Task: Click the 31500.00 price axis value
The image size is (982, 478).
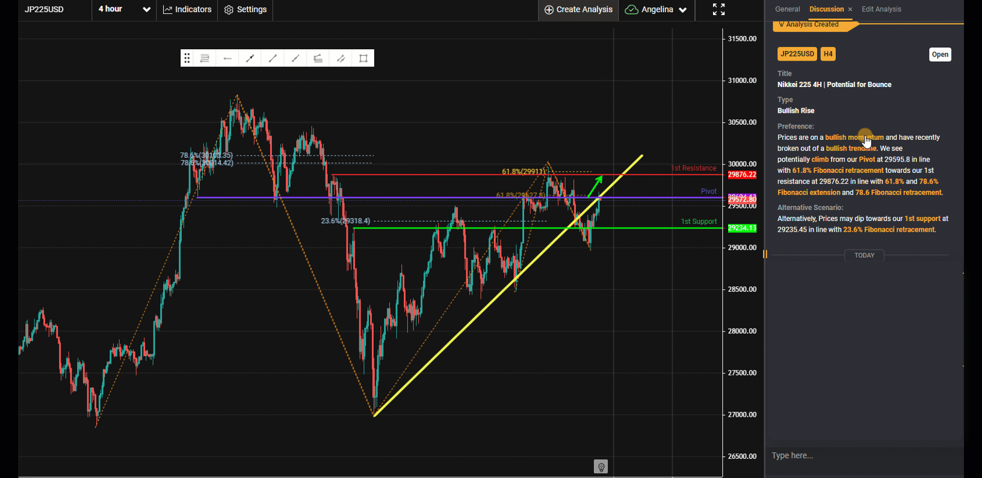Action: [x=742, y=39]
